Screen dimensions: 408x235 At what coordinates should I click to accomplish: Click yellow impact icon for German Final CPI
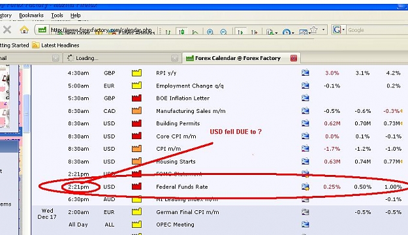[x=136, y=211]
